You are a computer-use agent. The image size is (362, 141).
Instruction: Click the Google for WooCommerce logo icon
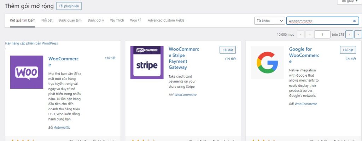[x=267, y=63]
